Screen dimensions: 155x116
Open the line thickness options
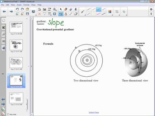click(x=117, y=12)
